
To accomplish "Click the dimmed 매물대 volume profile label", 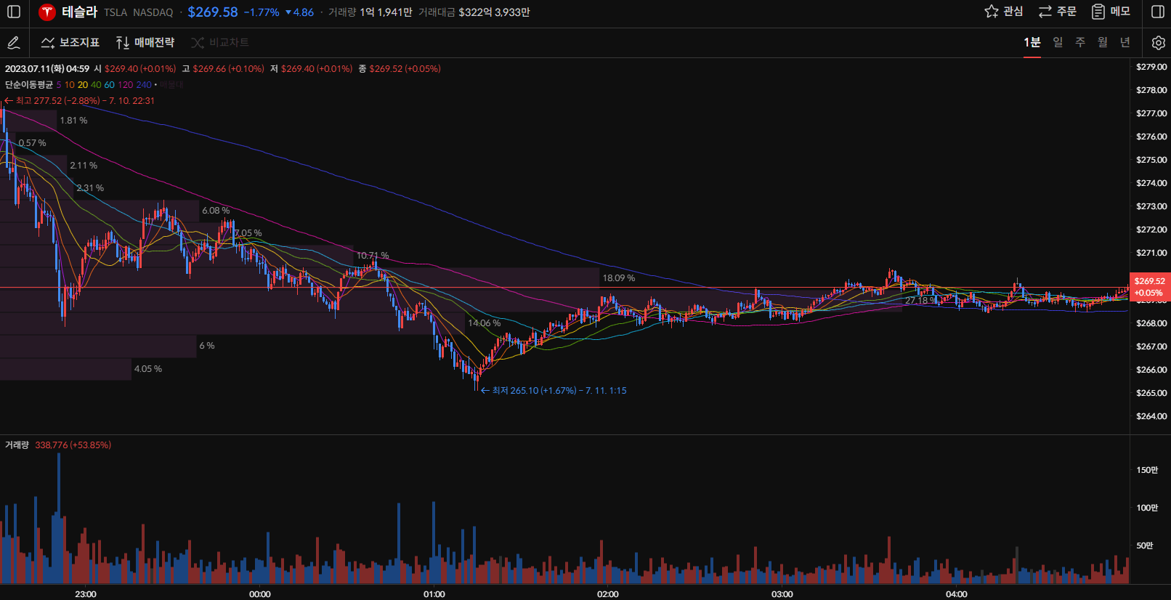I will [171, 85].
